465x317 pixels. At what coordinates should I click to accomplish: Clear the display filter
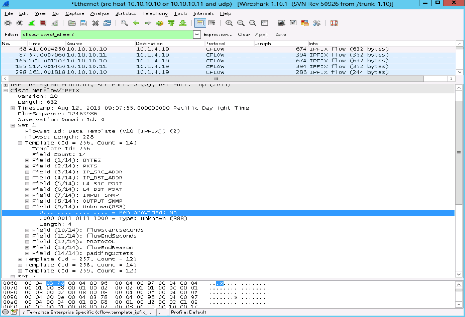(244, 35)
